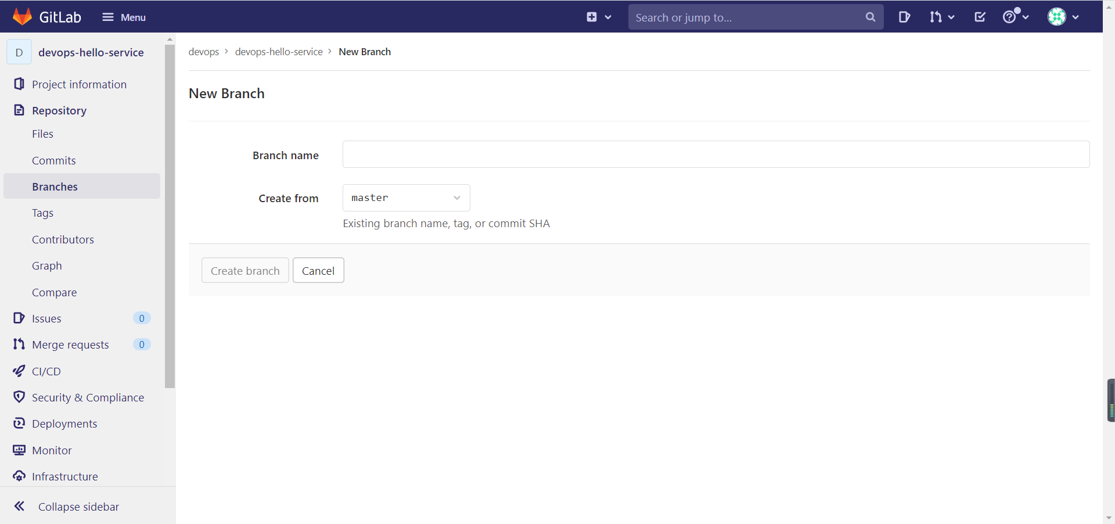Viewport: 1115px width, 524px height.
Task: Open Infrastructure section
Action: tap(64, 476)
